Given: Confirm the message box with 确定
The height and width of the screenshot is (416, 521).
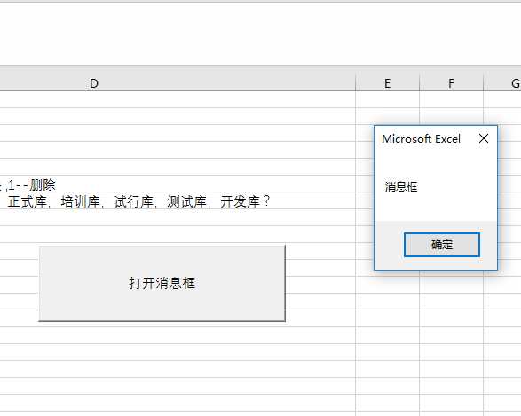Looking at the screenshot, I should [x=442, y=245].
